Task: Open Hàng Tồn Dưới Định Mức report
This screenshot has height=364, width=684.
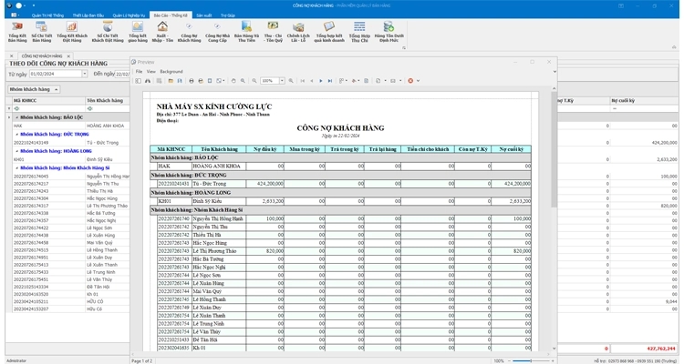Action: click(x=389, y=32)
